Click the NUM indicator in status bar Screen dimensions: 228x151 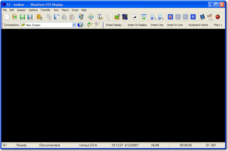(x=155, y=145)
